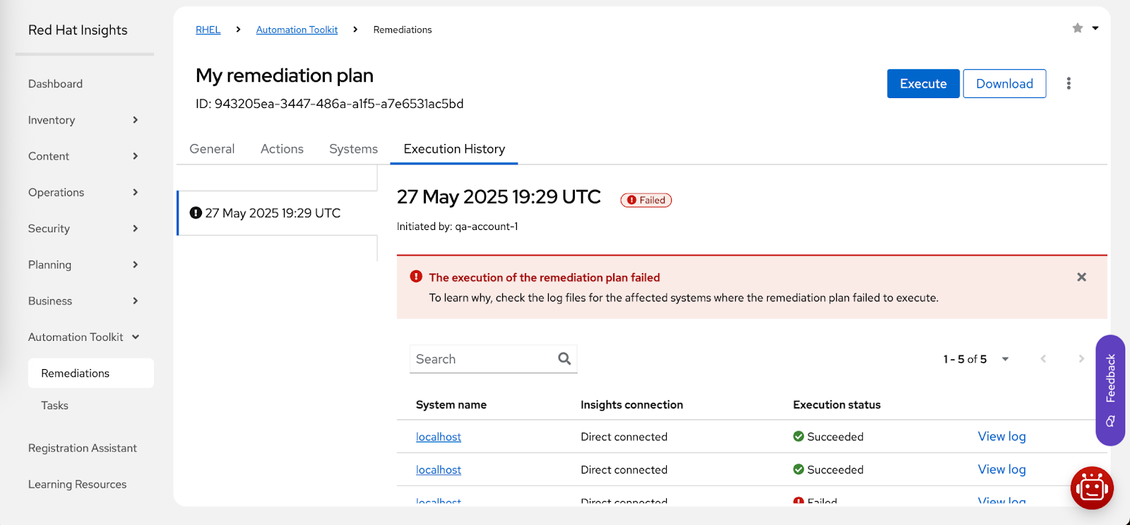Click the favorite star icon

(x=1077, y=28)
